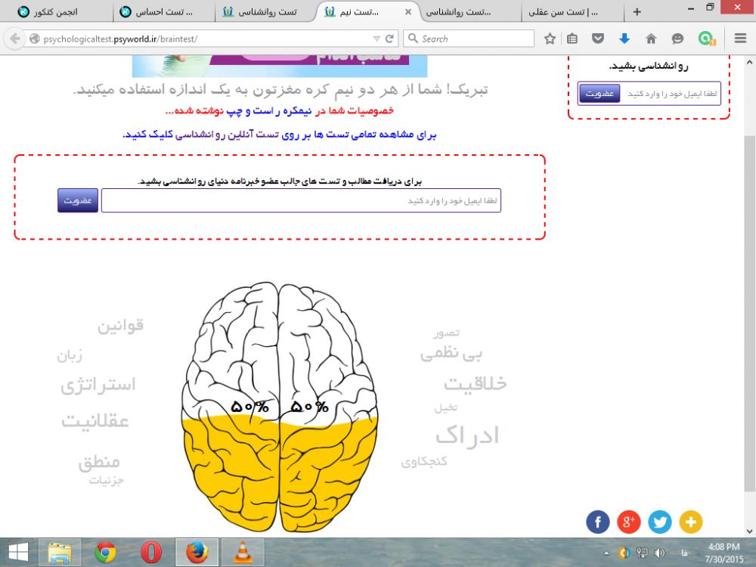Click the red and blue hemisphere traits line

[x=280, y=111]
